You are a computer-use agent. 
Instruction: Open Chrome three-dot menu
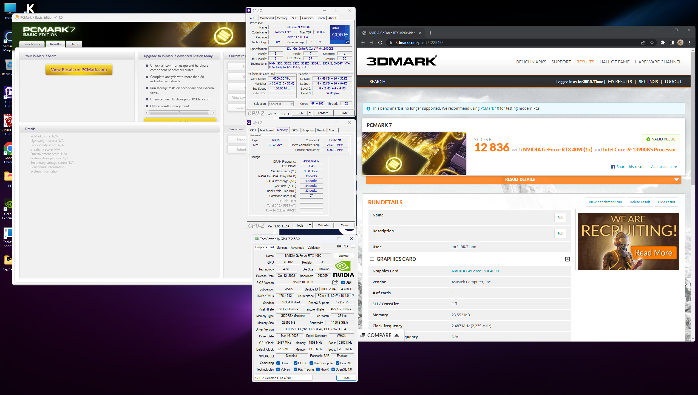pyautogui.click(x=689, y=43)
